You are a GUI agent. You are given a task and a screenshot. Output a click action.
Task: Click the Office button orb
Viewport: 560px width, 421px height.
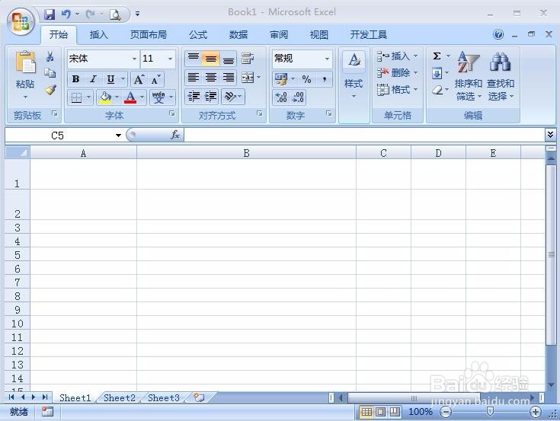point(21,21)
